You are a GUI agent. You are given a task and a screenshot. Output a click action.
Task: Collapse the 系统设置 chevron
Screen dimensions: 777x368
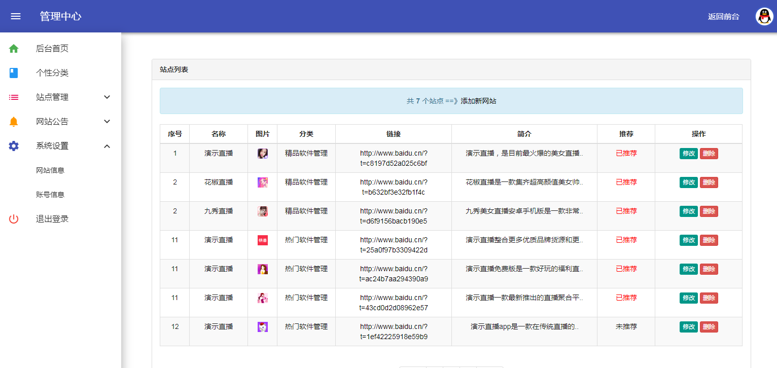[x=107, y=146]
